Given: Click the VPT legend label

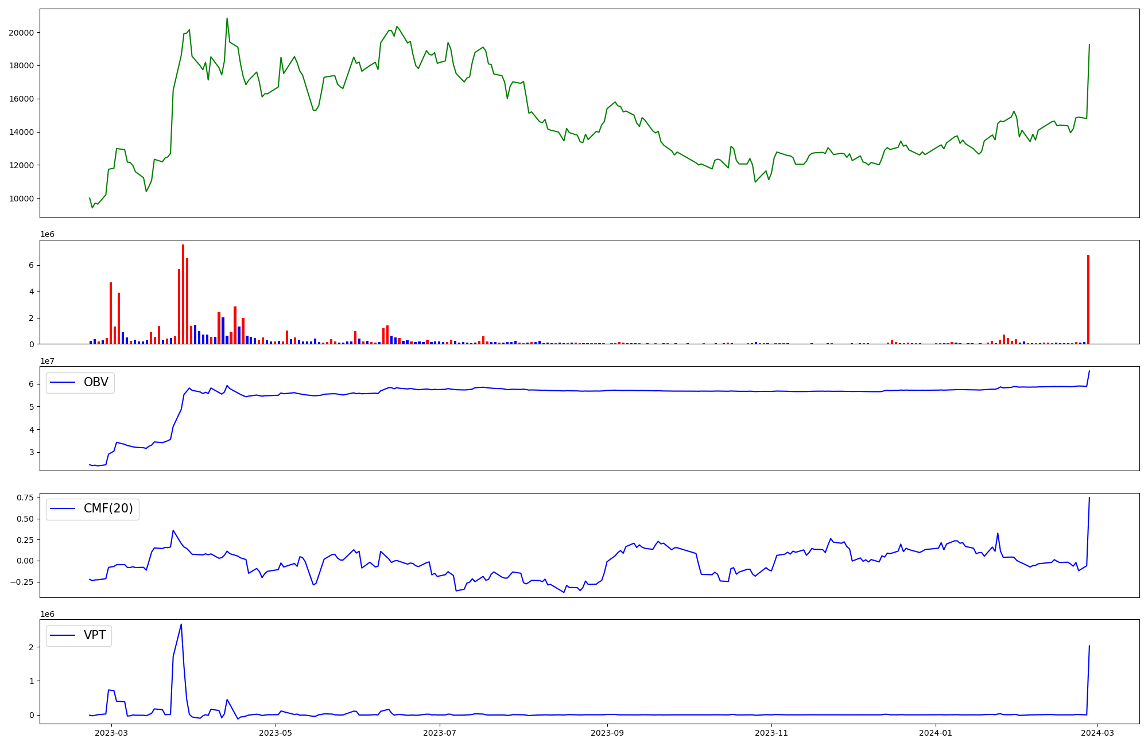Looking at the screenshot, I should (95, 636).
